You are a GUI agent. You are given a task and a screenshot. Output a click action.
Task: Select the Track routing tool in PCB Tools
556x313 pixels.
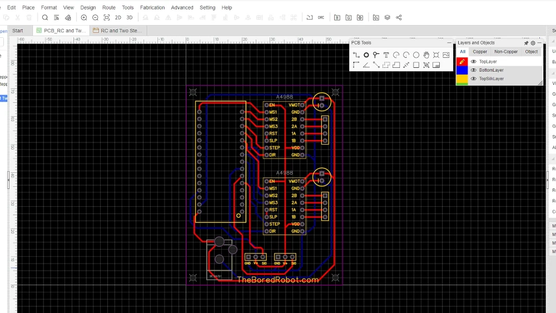(x=356, y=55)
